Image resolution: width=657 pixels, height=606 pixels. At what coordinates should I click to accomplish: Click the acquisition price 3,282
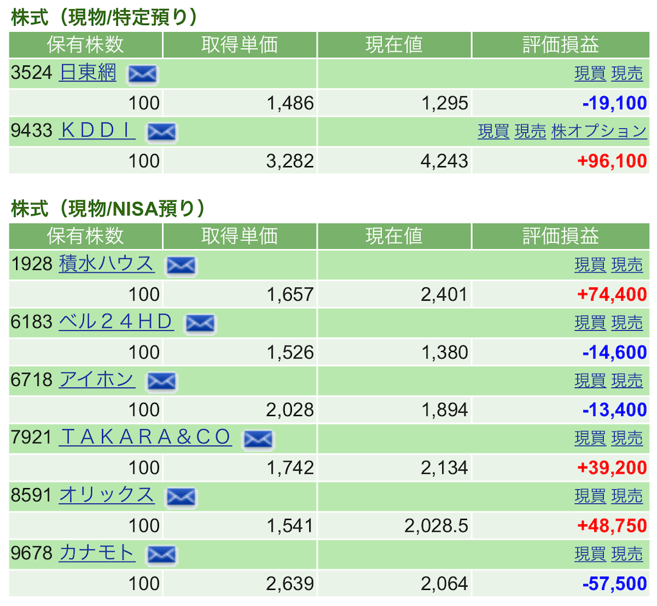coord(290,161)
